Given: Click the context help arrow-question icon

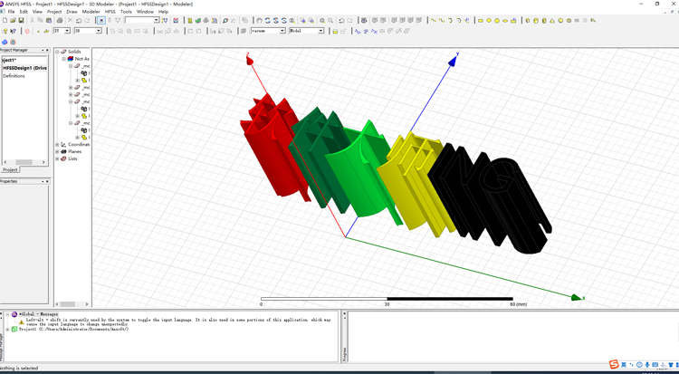Looking at the screenshot, I should coord(14,31).
